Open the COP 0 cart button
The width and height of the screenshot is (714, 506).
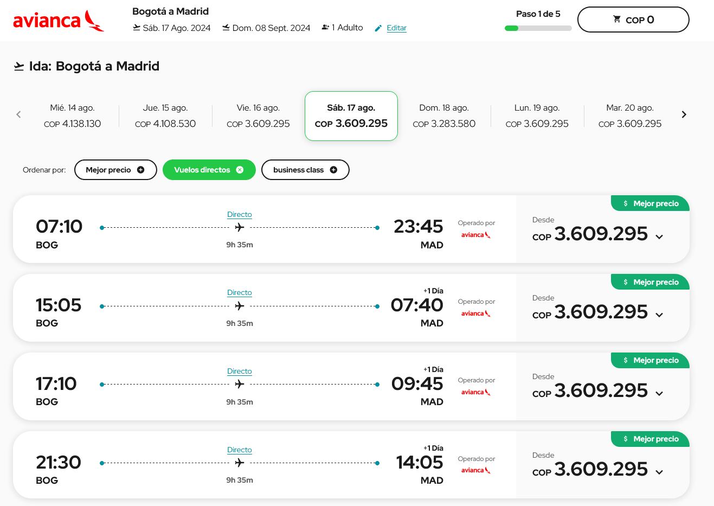click(633, 20)
